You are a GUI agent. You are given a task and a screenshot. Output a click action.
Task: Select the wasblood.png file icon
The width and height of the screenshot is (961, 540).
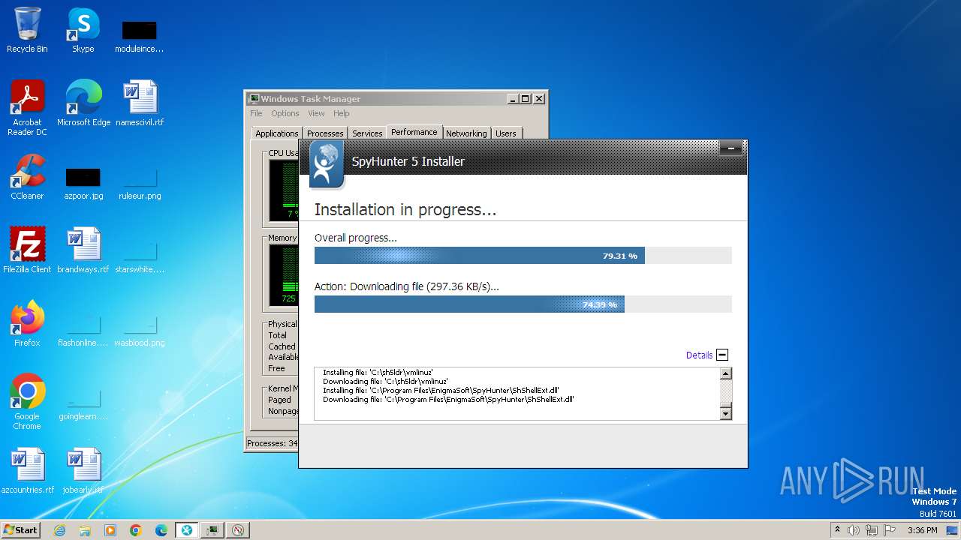point(140,330)
